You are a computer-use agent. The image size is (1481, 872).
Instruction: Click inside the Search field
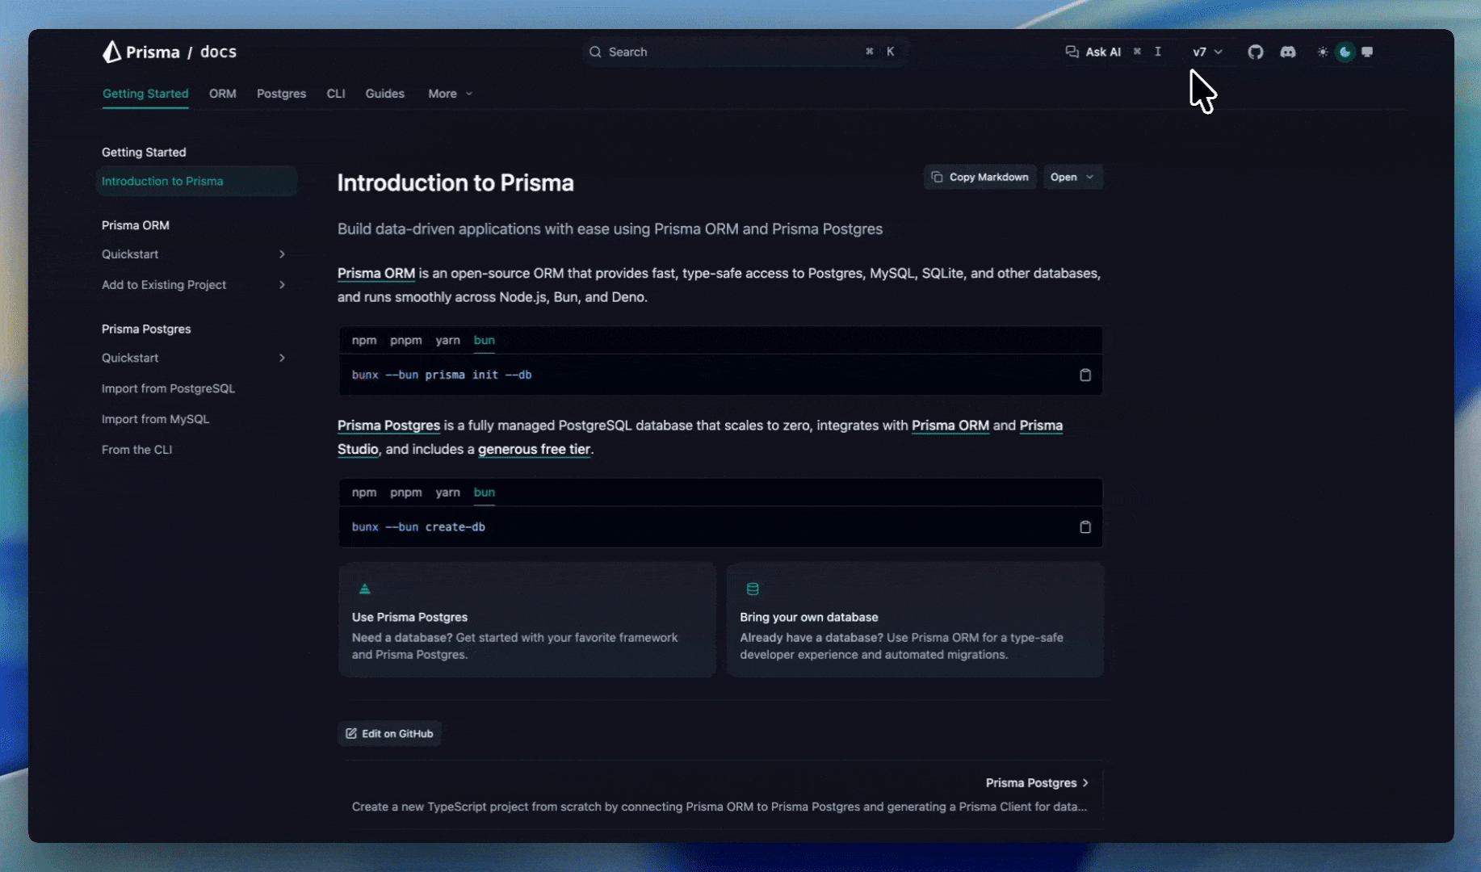[727, 52]
